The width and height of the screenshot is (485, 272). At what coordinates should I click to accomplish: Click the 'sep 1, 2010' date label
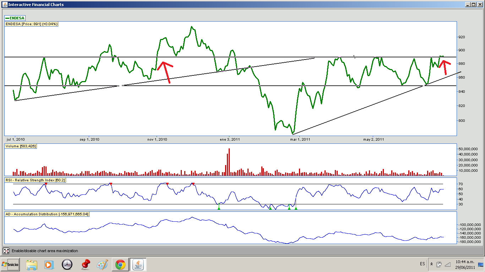click(89, 139)
